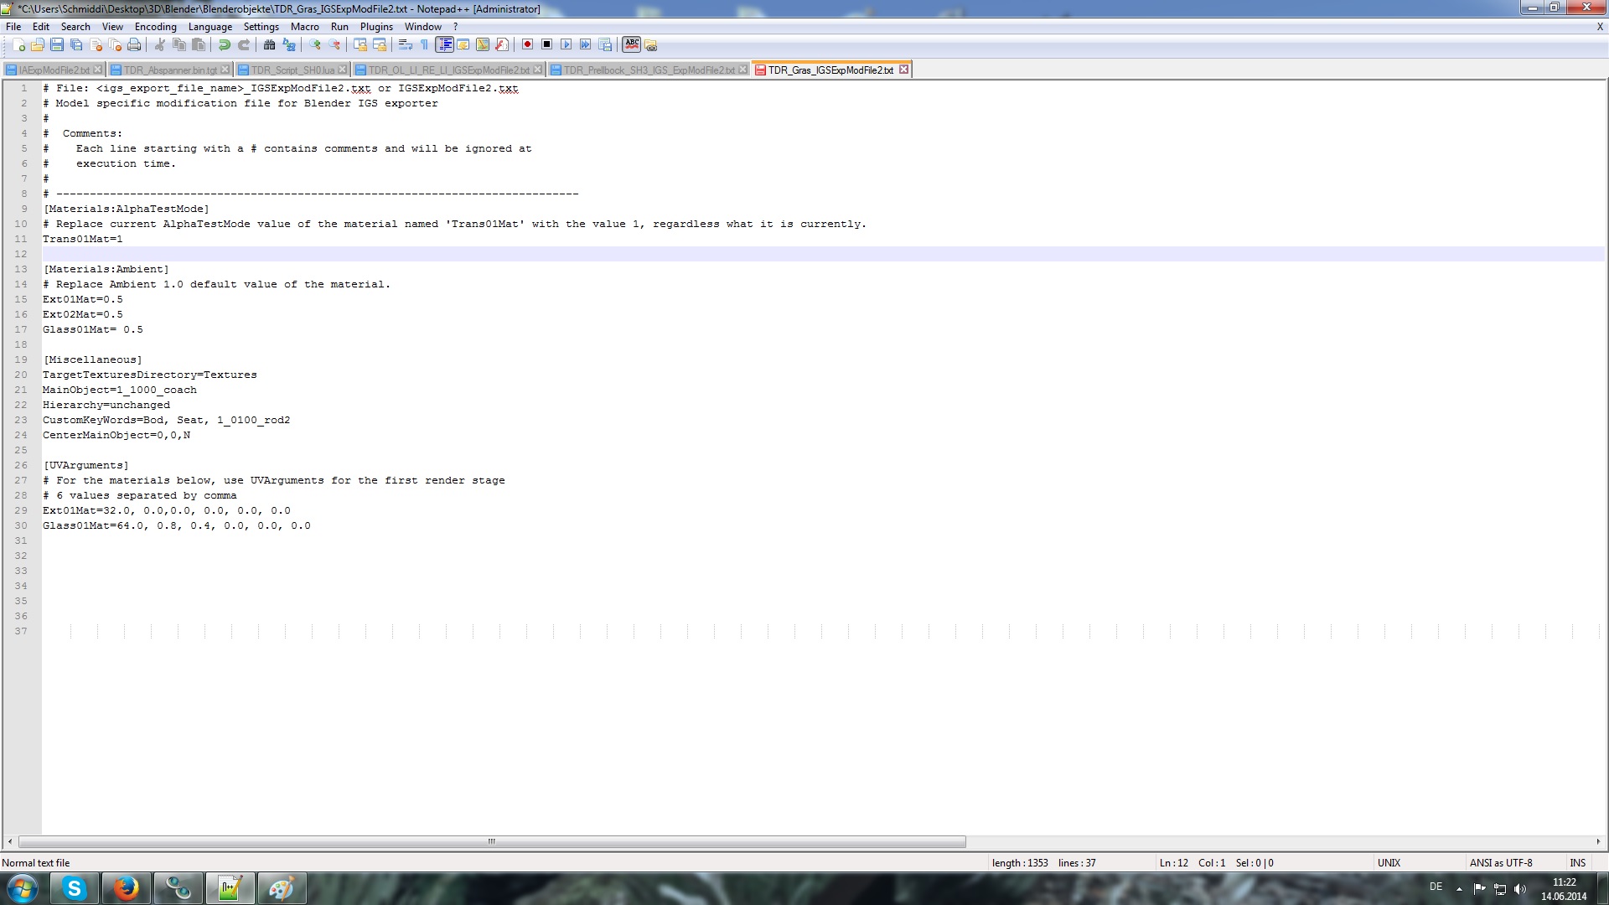Click the Zoom In magnifier icon

pyautogui.click(x=315, y=44)
